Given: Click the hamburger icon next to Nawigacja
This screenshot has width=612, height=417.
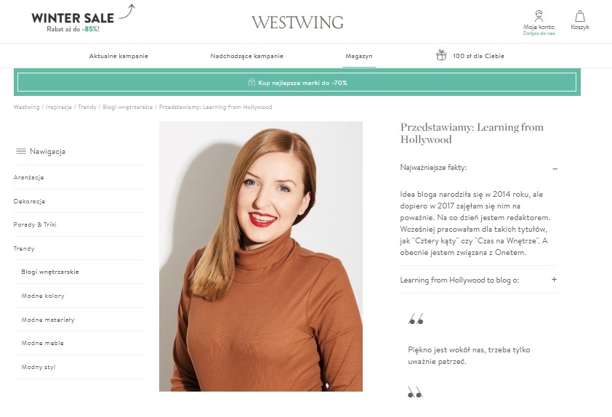Looking at the screenshot, I should click(x=20, y=151).
